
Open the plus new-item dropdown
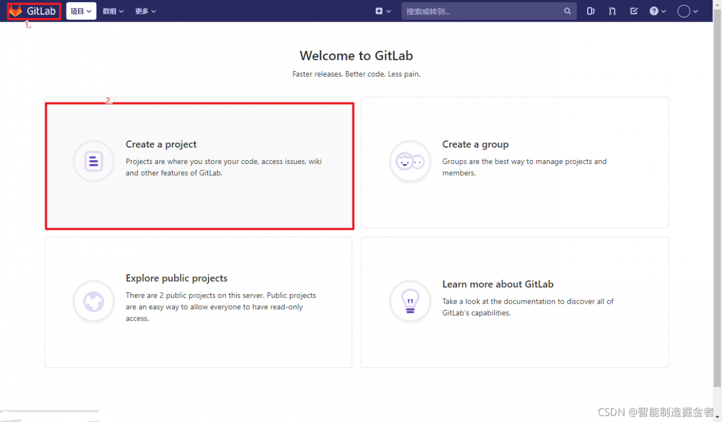coord(383,11)
